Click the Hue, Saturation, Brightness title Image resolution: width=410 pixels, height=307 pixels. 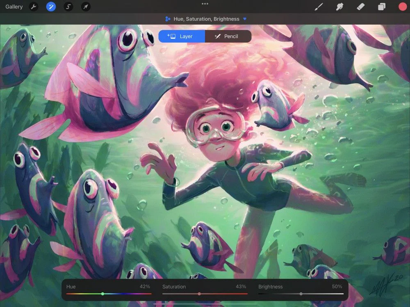(x=206, y=19)
